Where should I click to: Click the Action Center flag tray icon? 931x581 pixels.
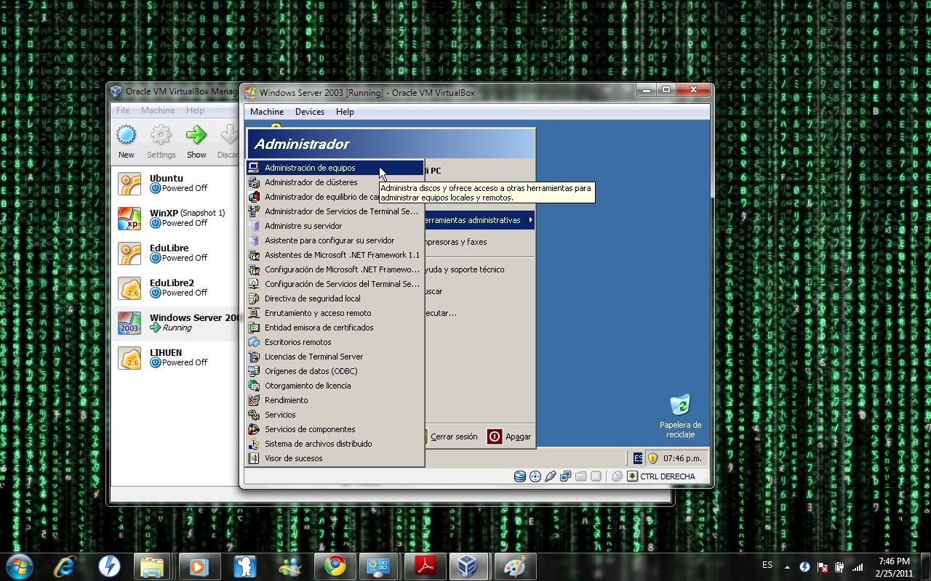tap(823, 566)
